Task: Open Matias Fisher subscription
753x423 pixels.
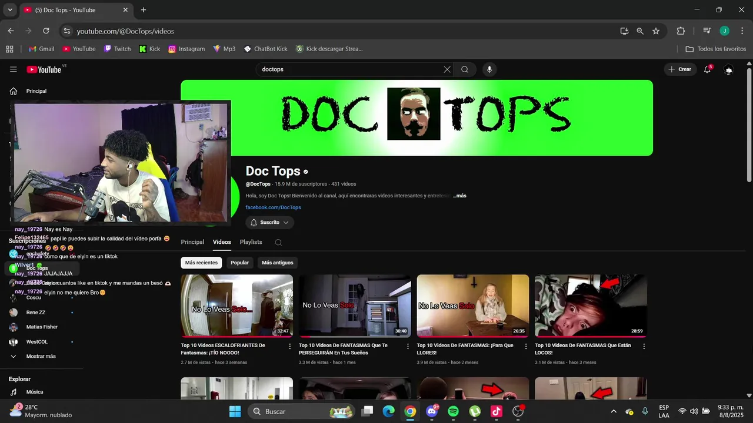Action: pos(41,327)
